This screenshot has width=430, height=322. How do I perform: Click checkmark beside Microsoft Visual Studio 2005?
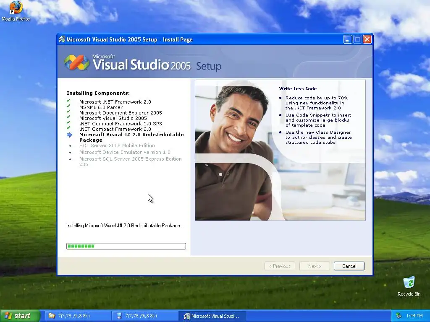[x=68, y=117]
